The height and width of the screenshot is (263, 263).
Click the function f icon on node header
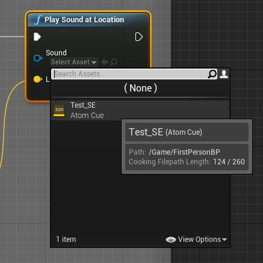(38, 20)
